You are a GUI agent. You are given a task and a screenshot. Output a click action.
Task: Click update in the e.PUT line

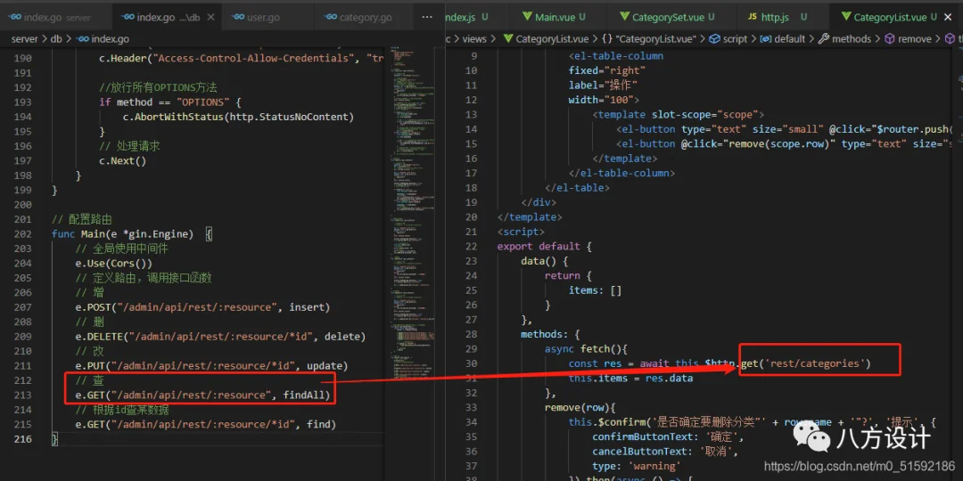pyautogui.click(x=326, y=366)
